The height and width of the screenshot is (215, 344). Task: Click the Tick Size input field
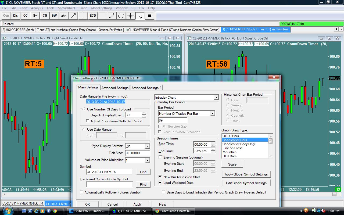(x=137, y=153)
